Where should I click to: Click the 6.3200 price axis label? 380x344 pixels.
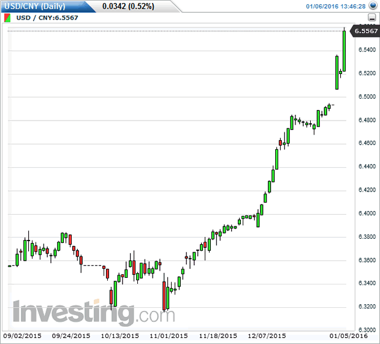pyautogui.click(x=367, y=307)
